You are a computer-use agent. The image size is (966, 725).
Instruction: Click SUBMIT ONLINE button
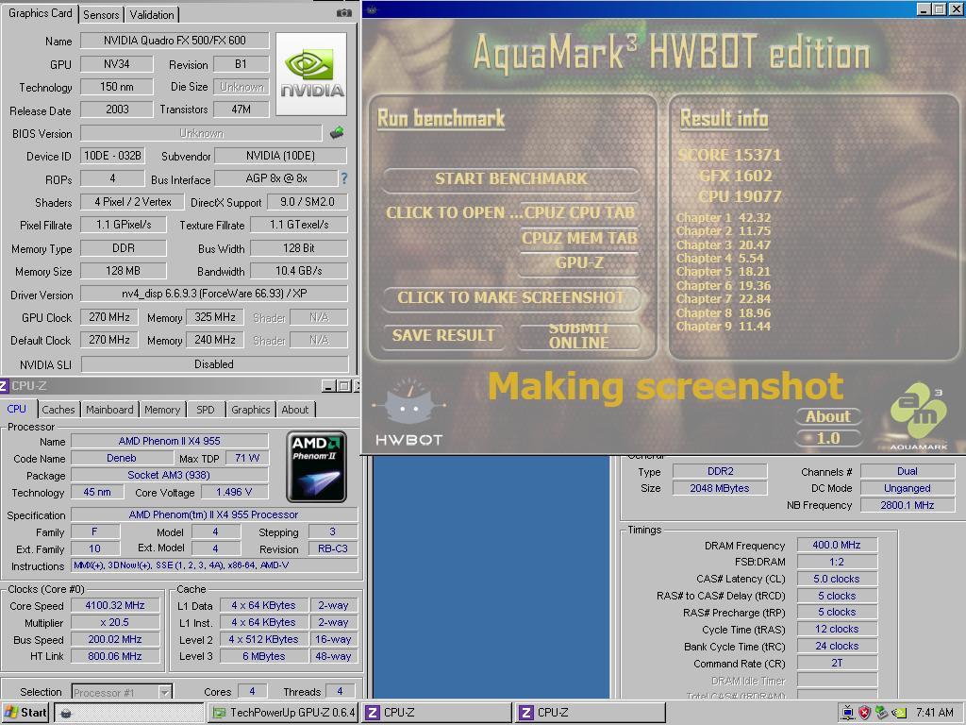[x=578, y=336]
